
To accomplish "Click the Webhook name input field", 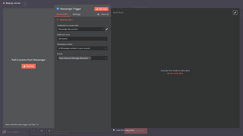I will [x=82, y=39].
